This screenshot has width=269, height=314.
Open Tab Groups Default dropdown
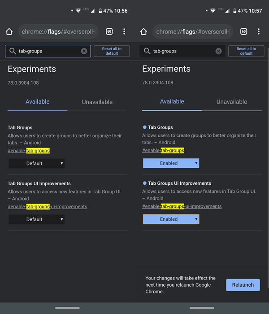pyautogui.click(x=36, y=163)
